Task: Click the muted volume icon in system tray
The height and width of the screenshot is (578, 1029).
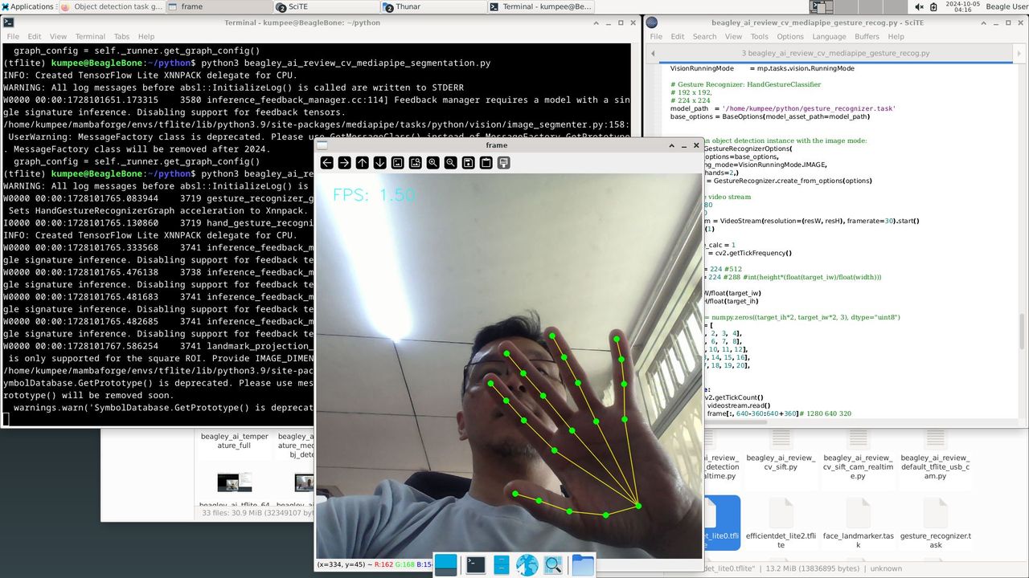Action: point(920,6)
